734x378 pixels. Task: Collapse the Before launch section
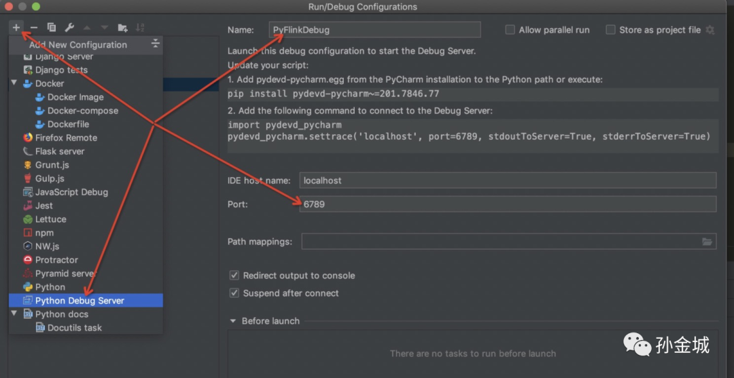click(x=232, y=321)
